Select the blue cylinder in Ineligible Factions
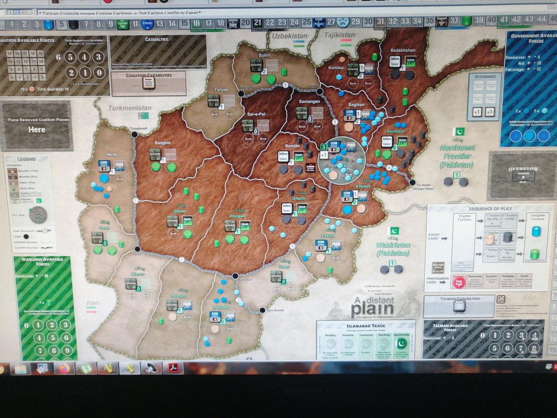This screenshot has width=557, height=418. (x=536, y=231)
